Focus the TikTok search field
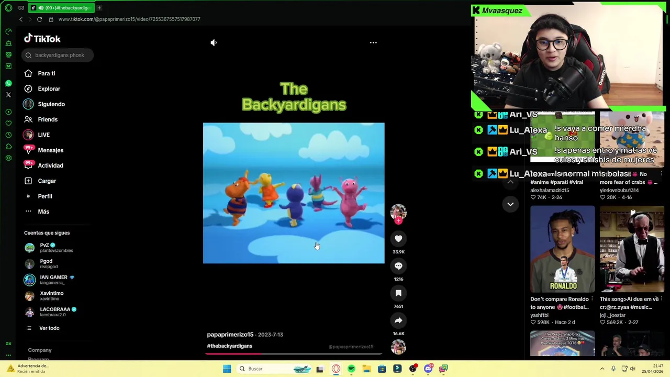 pos(58,55)
